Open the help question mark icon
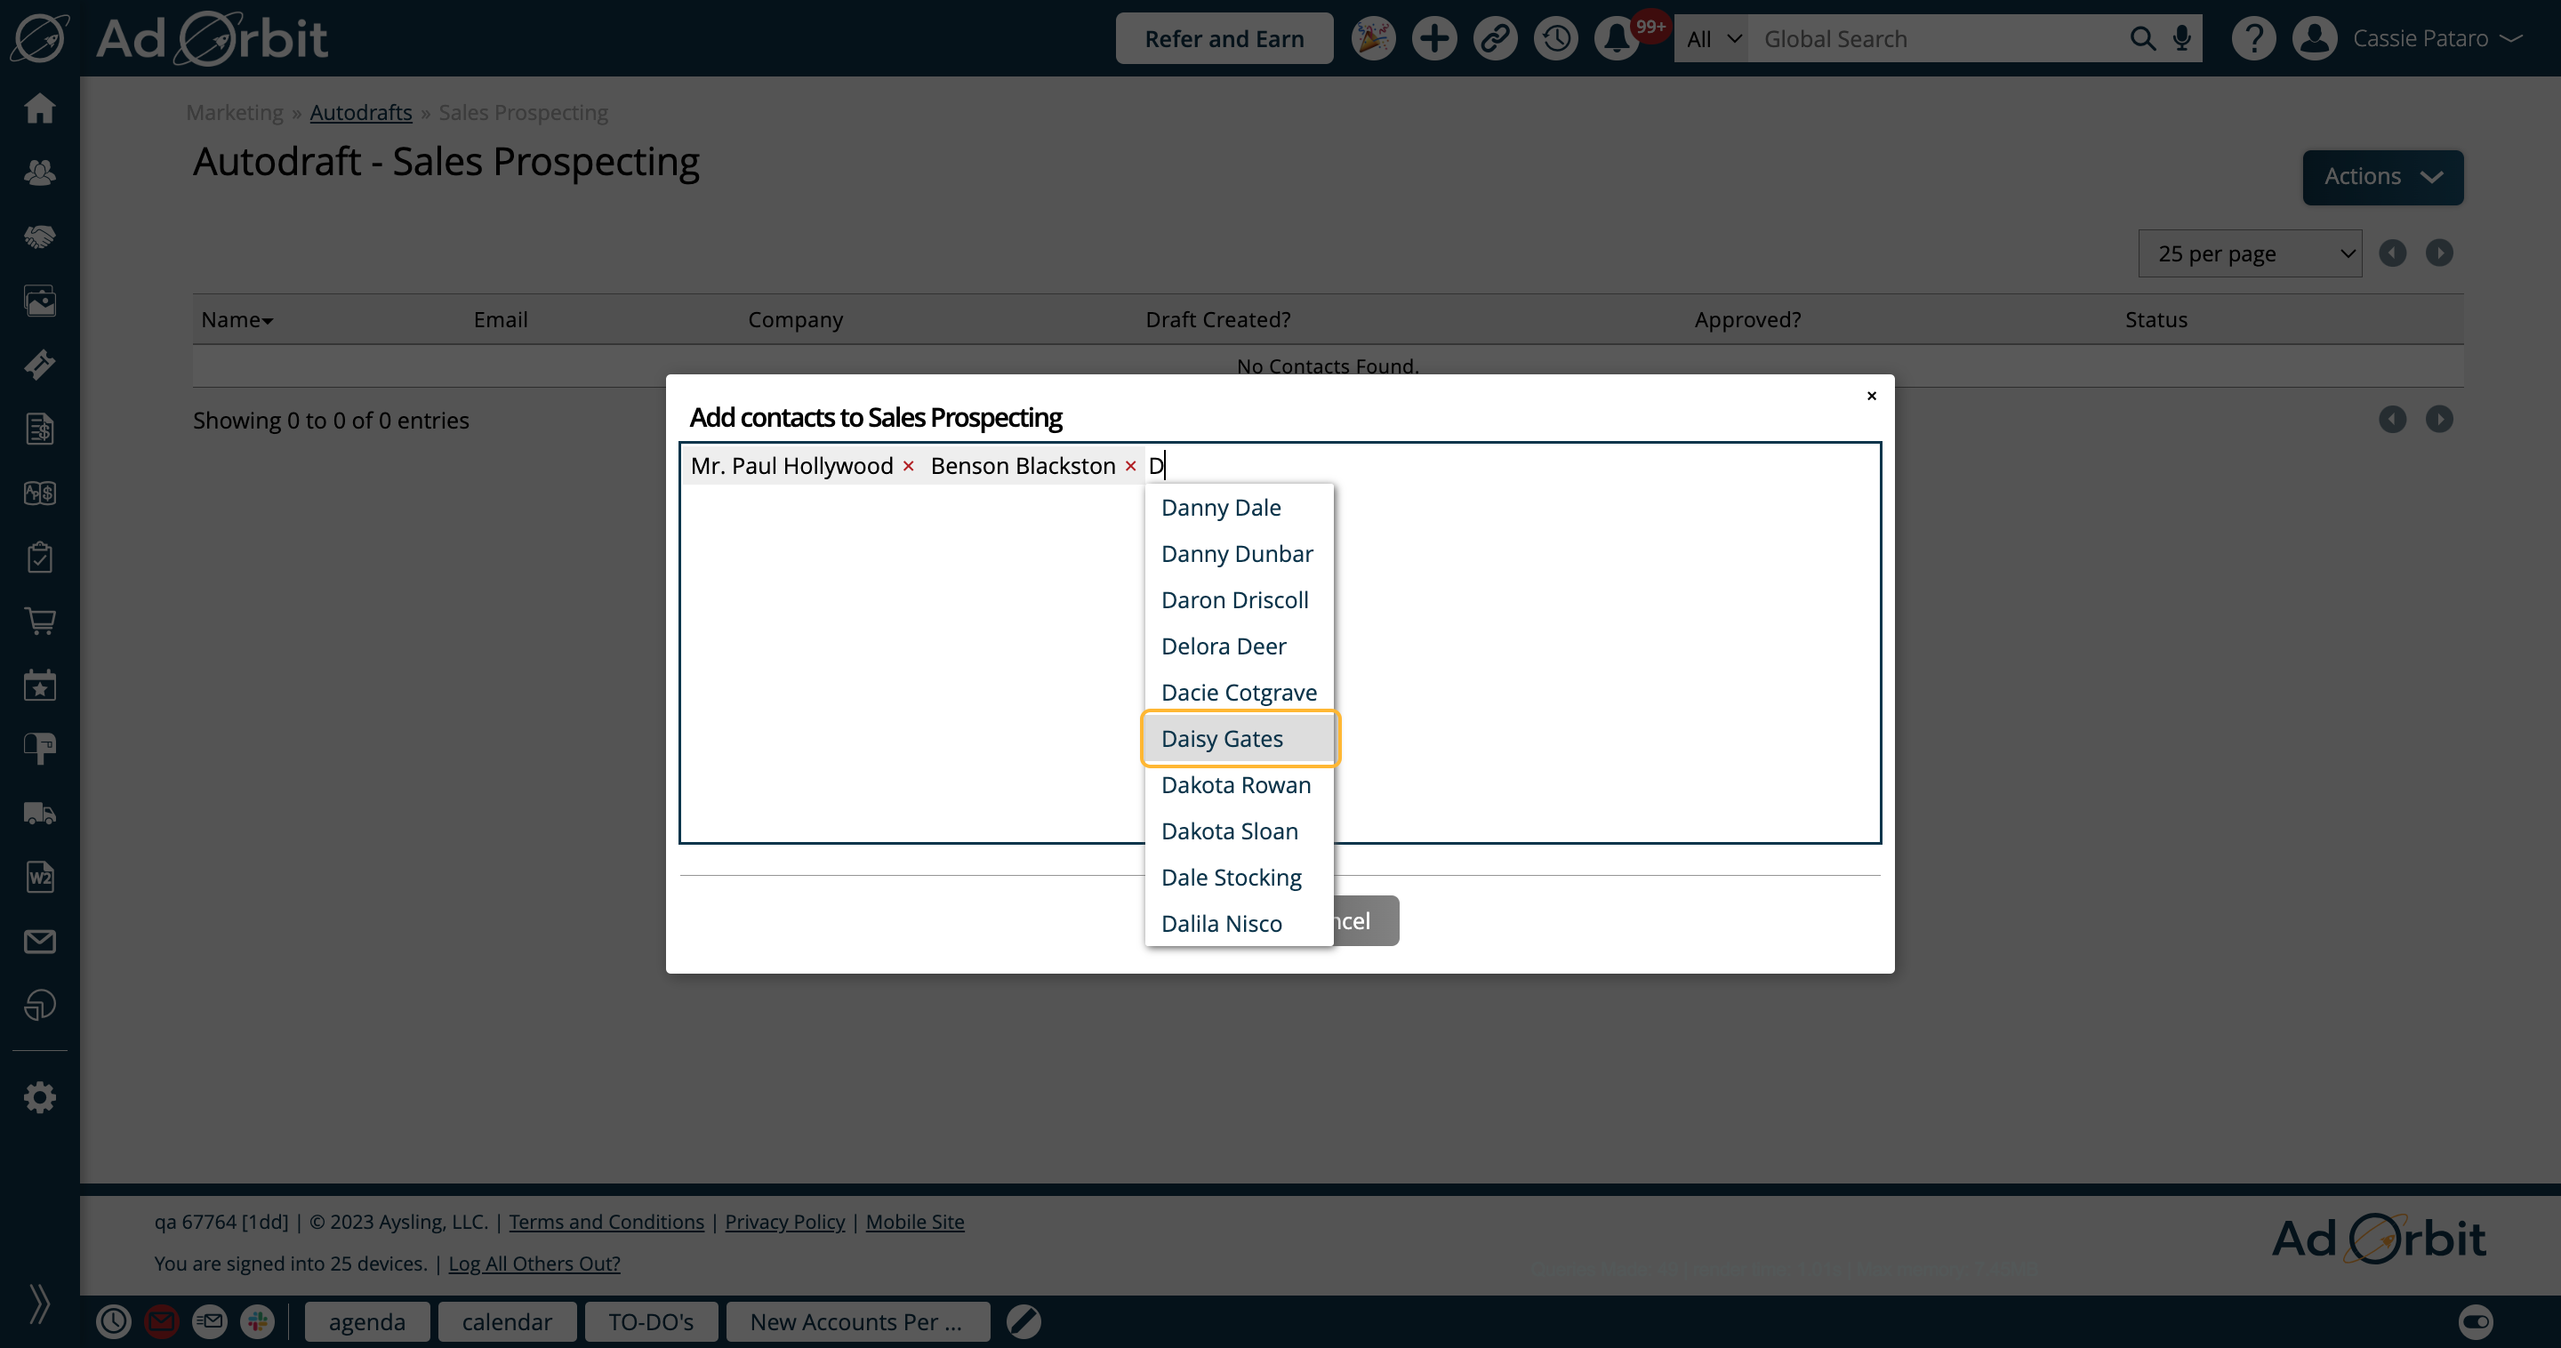 [2252, 39]
